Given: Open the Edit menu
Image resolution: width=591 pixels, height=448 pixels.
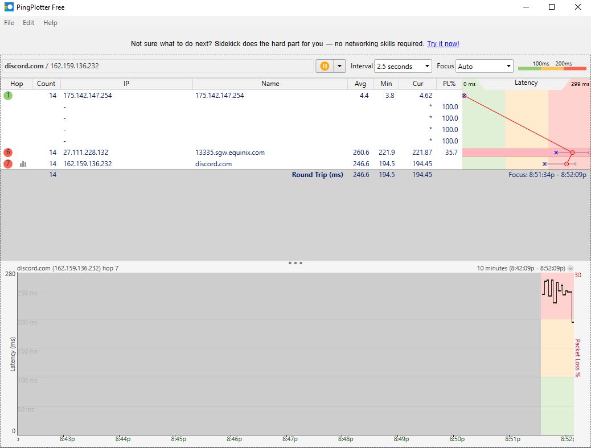Looking at the screenshot, I should click(x=28, y=23).
